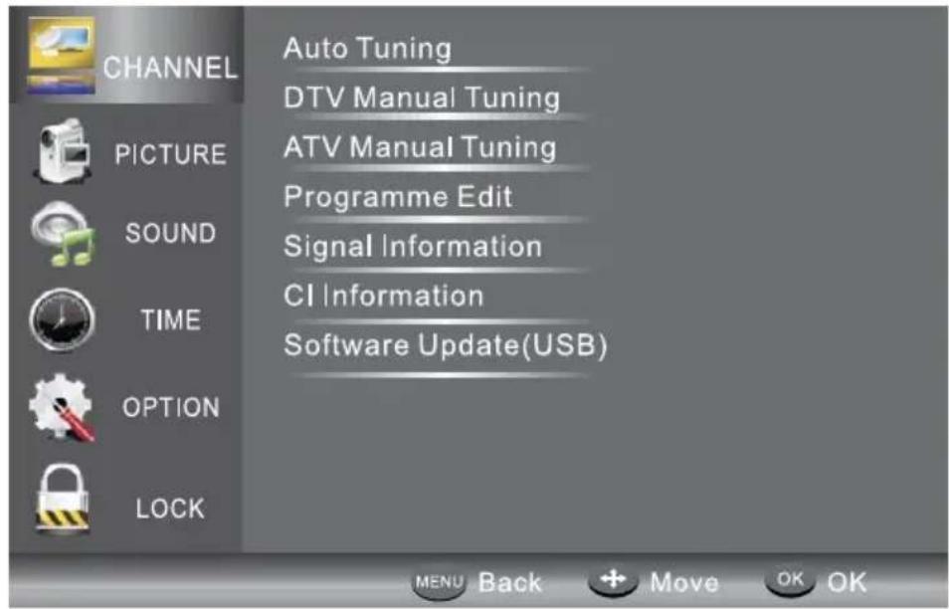The image size is (949, 609).
Task: Switch to the PICTURE category label
Action: pos(171,154)
